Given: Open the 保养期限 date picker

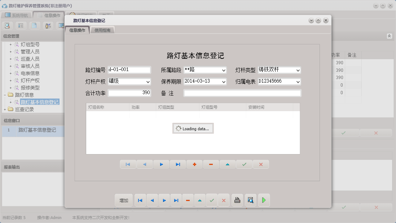Looking at the screenshot, I should (x=224, y=82).
